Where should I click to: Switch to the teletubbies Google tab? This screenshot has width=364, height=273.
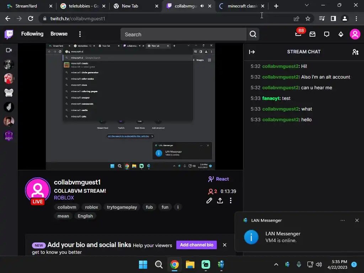[83, 6]
